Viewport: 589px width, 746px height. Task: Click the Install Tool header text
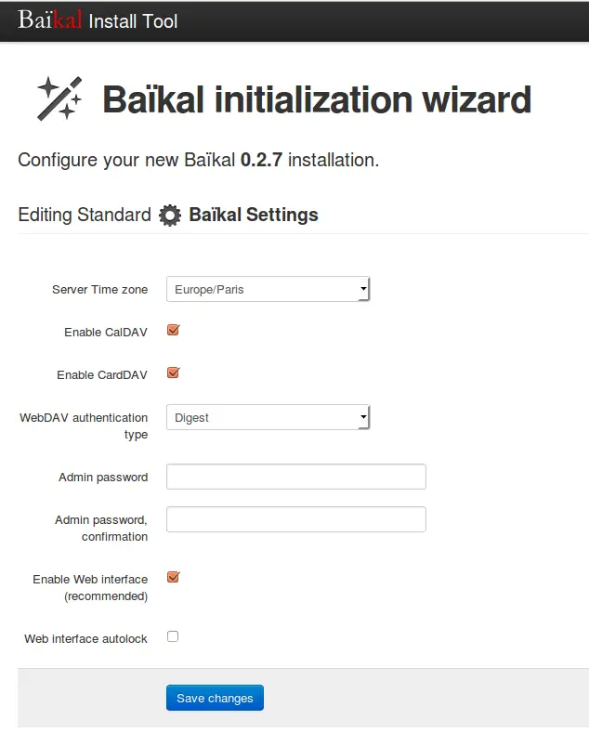point(133,21)
